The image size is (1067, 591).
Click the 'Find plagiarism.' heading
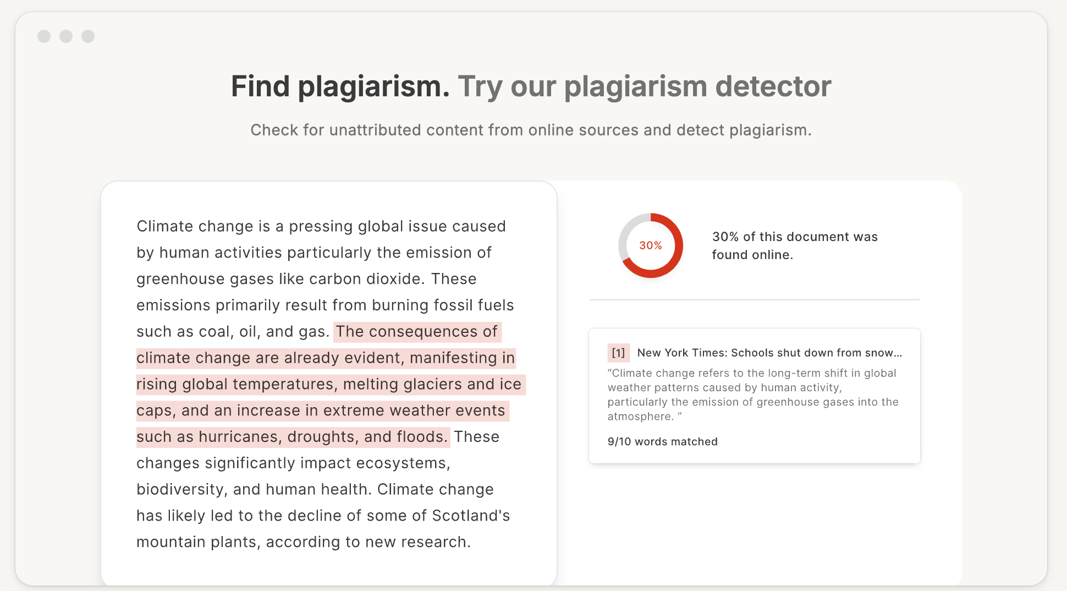click(340, 86)
